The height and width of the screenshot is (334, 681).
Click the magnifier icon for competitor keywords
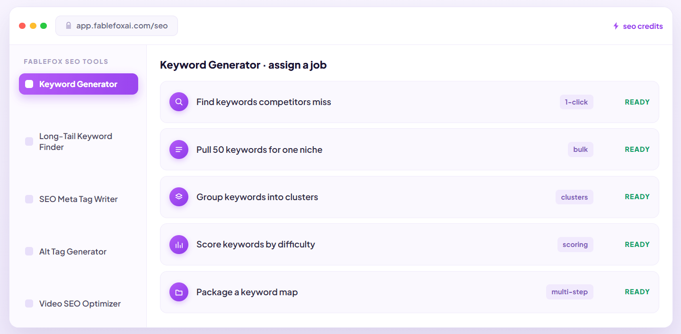pos(179,102)
